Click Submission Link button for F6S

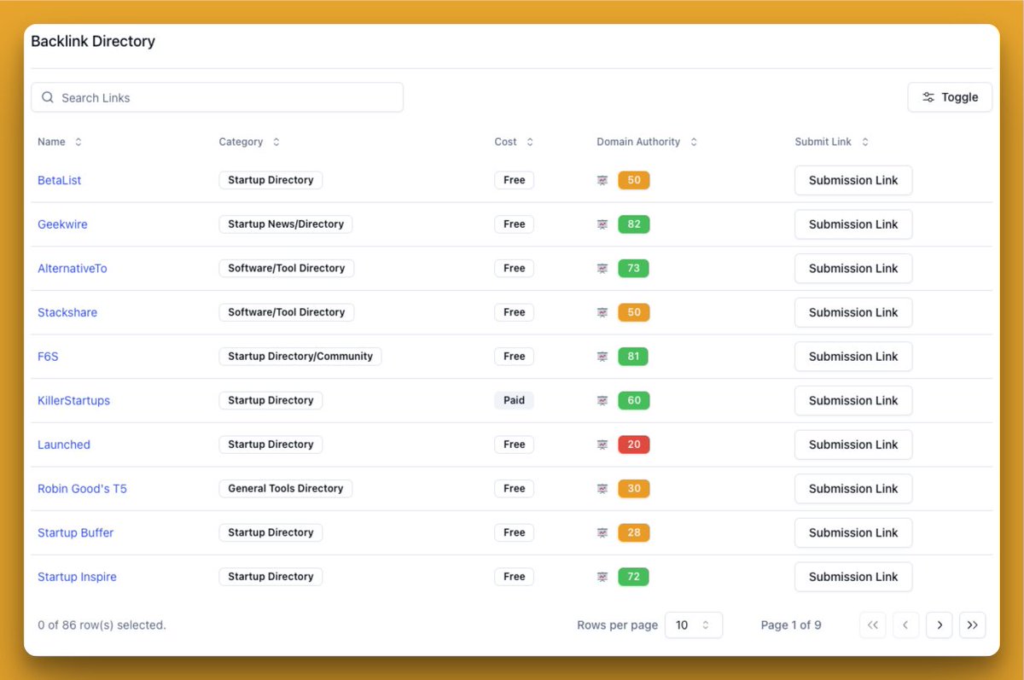click(x=853, y=357)
